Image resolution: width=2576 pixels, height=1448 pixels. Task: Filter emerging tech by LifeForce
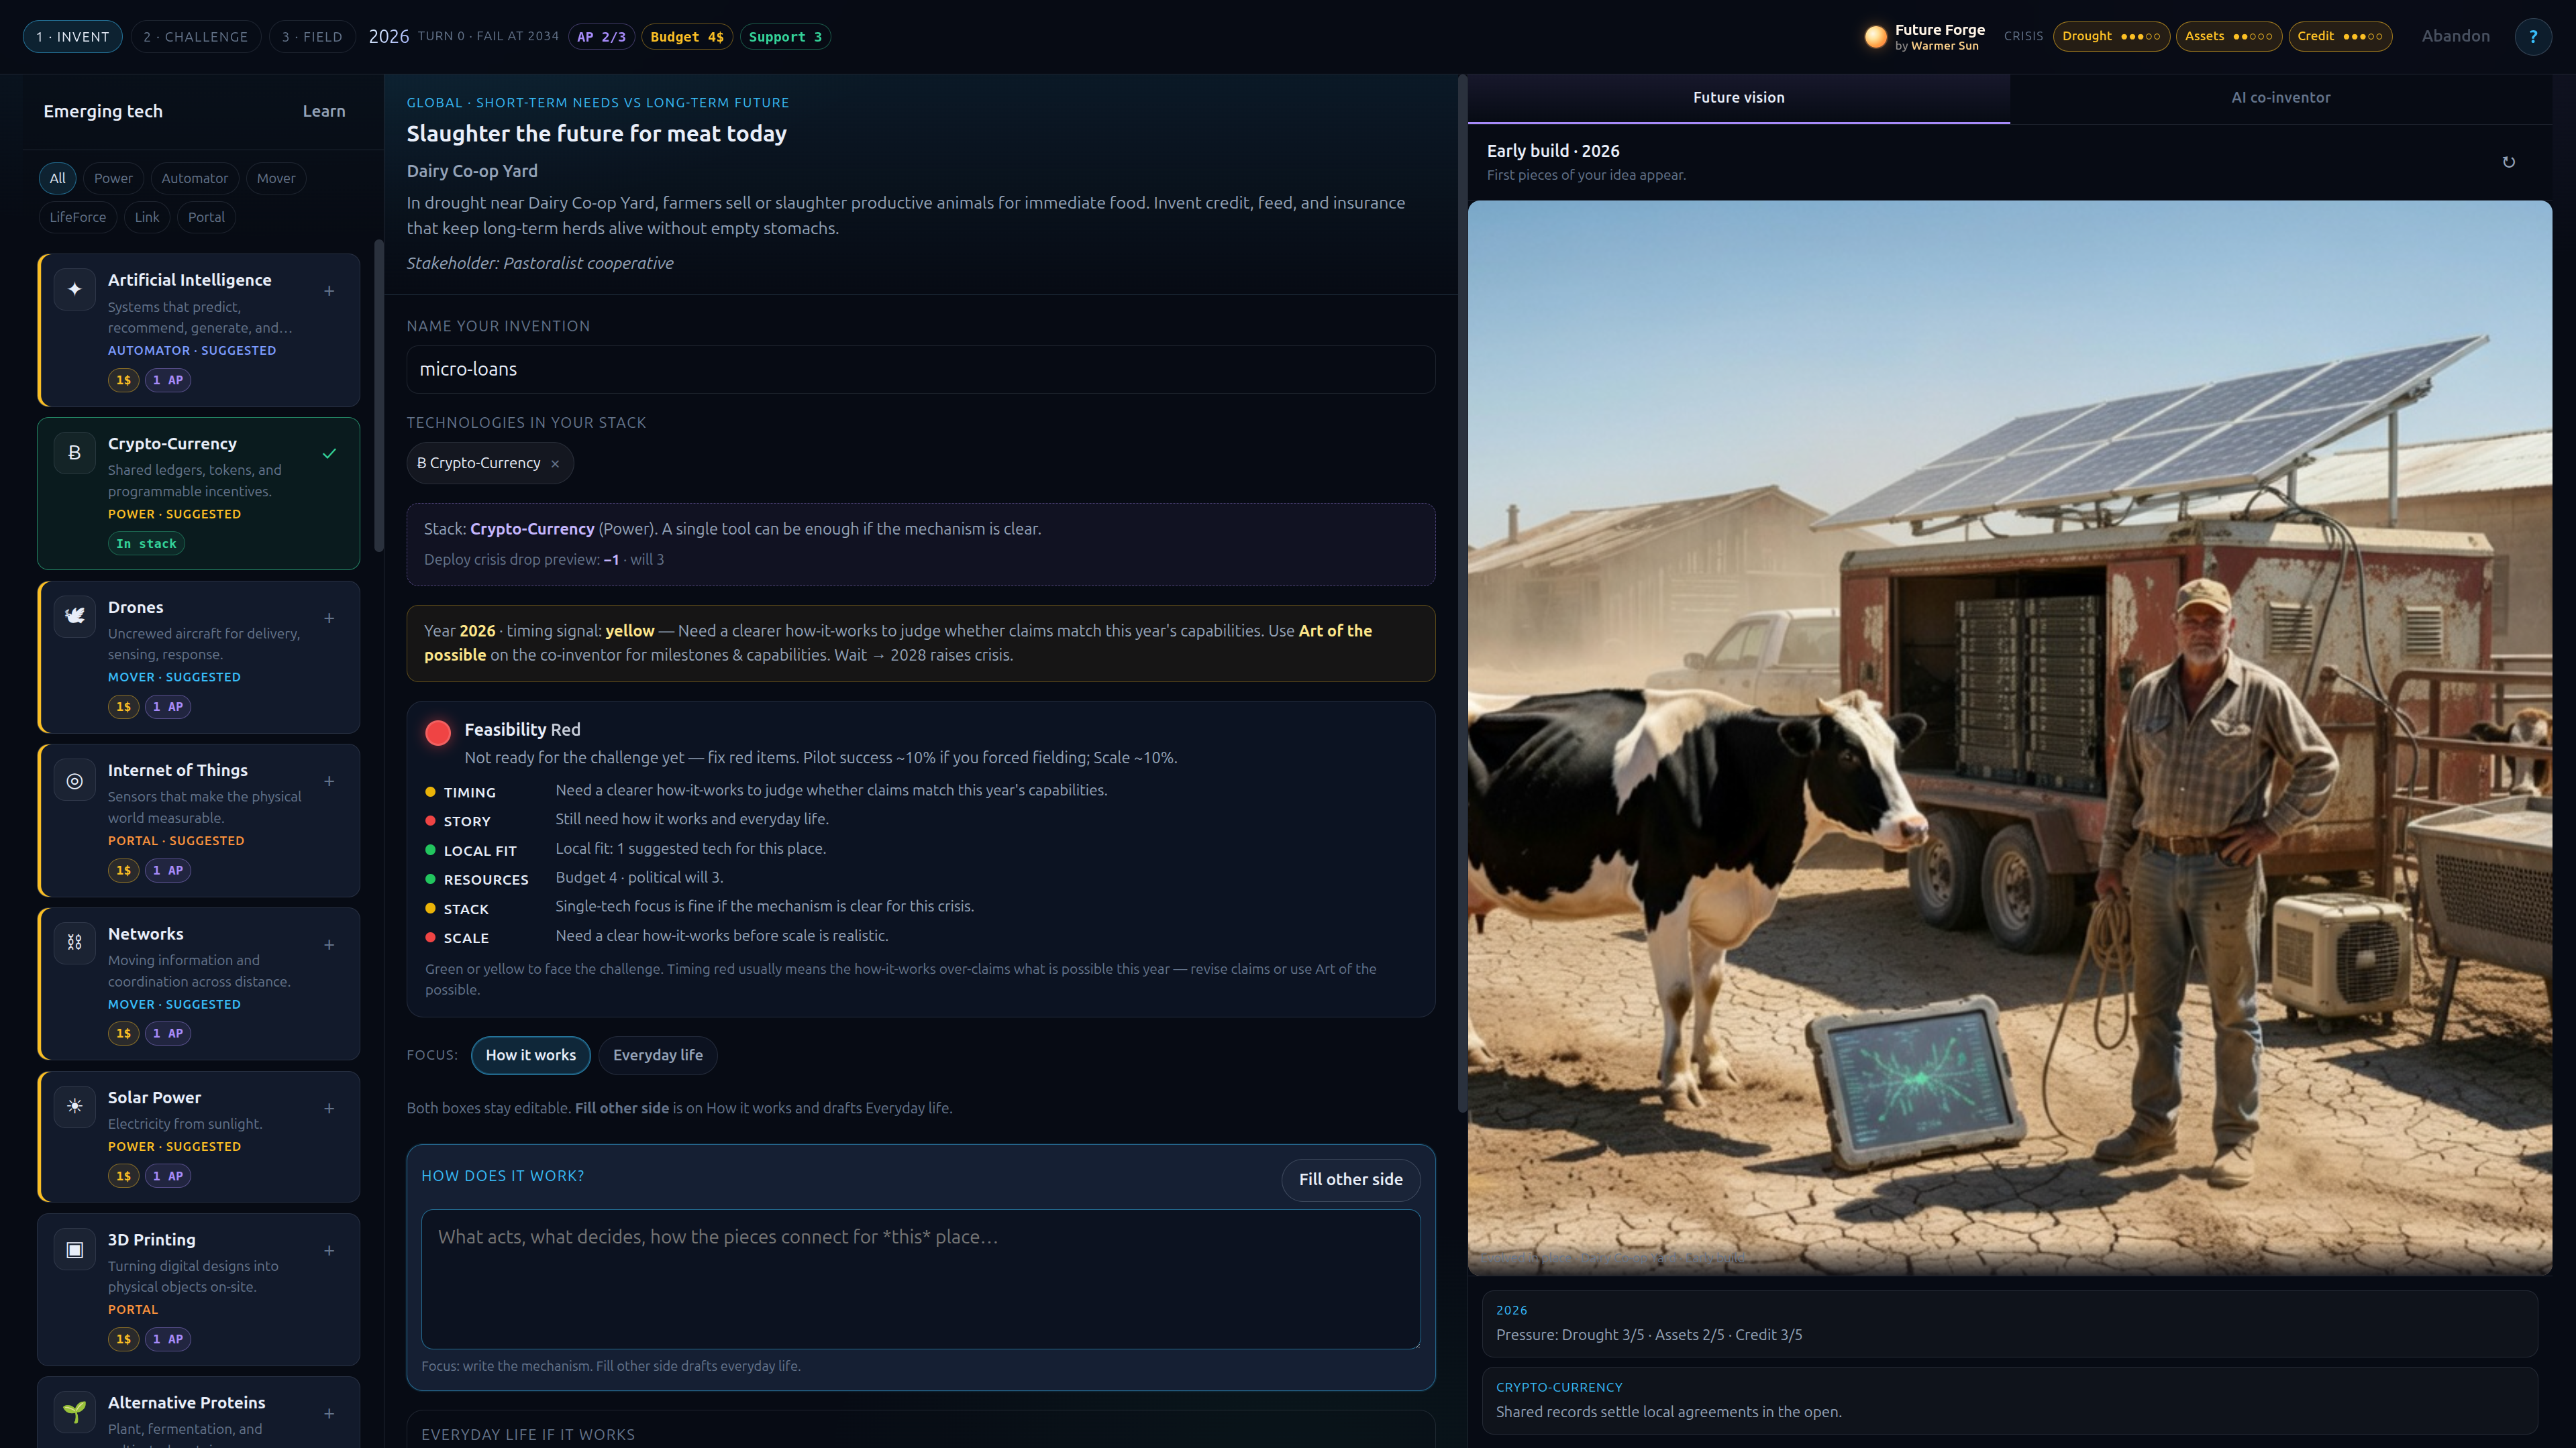[x=78, y=217]
